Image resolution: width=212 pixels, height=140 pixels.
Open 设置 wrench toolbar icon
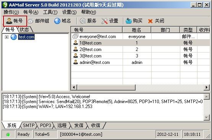[x=105, y=21]
